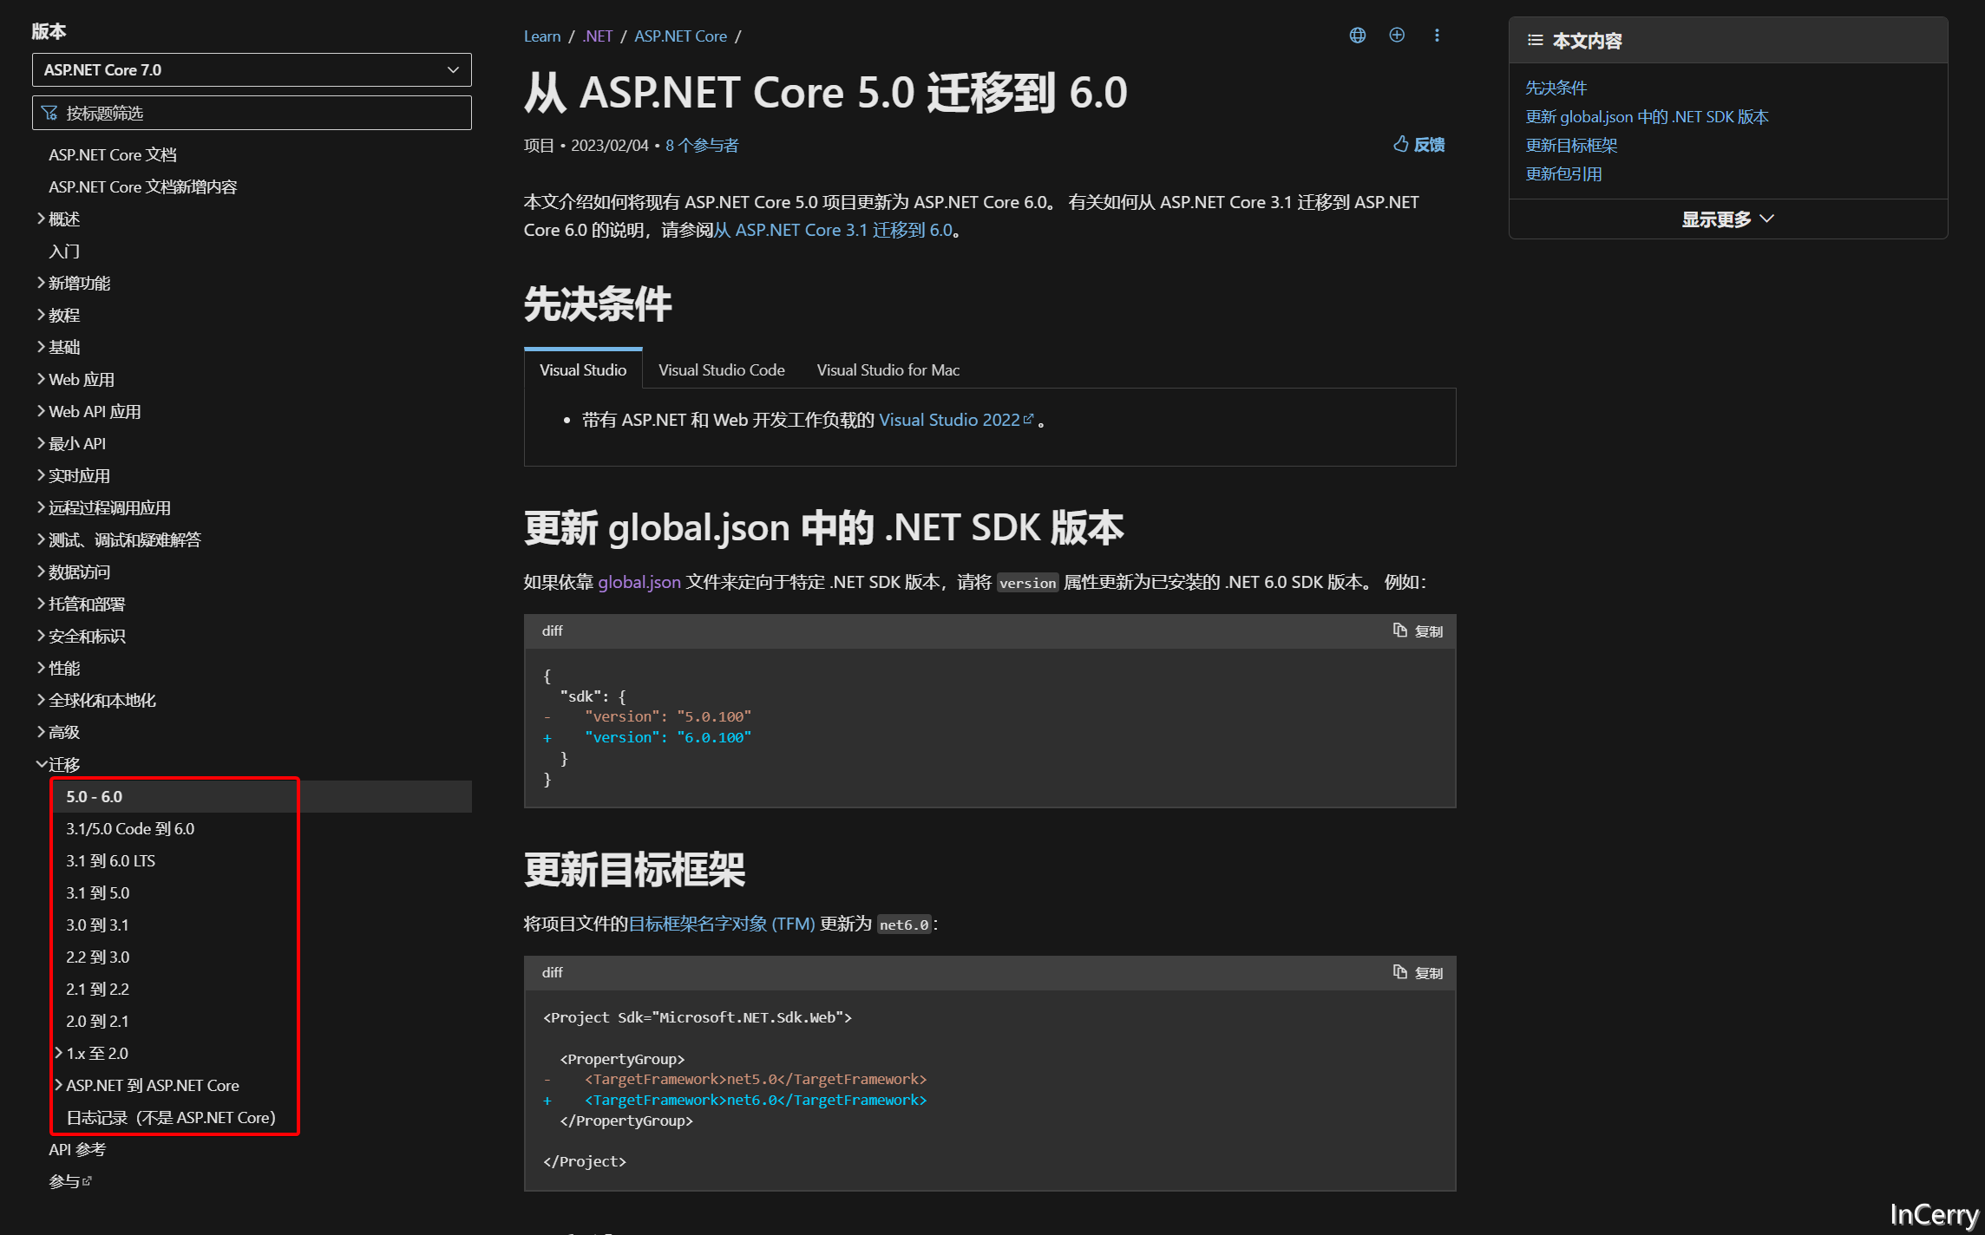Collapse the 迁移 tree node
This screenshot has height=1235, width=1985.
pyautogui.click(x=41, y=764)
